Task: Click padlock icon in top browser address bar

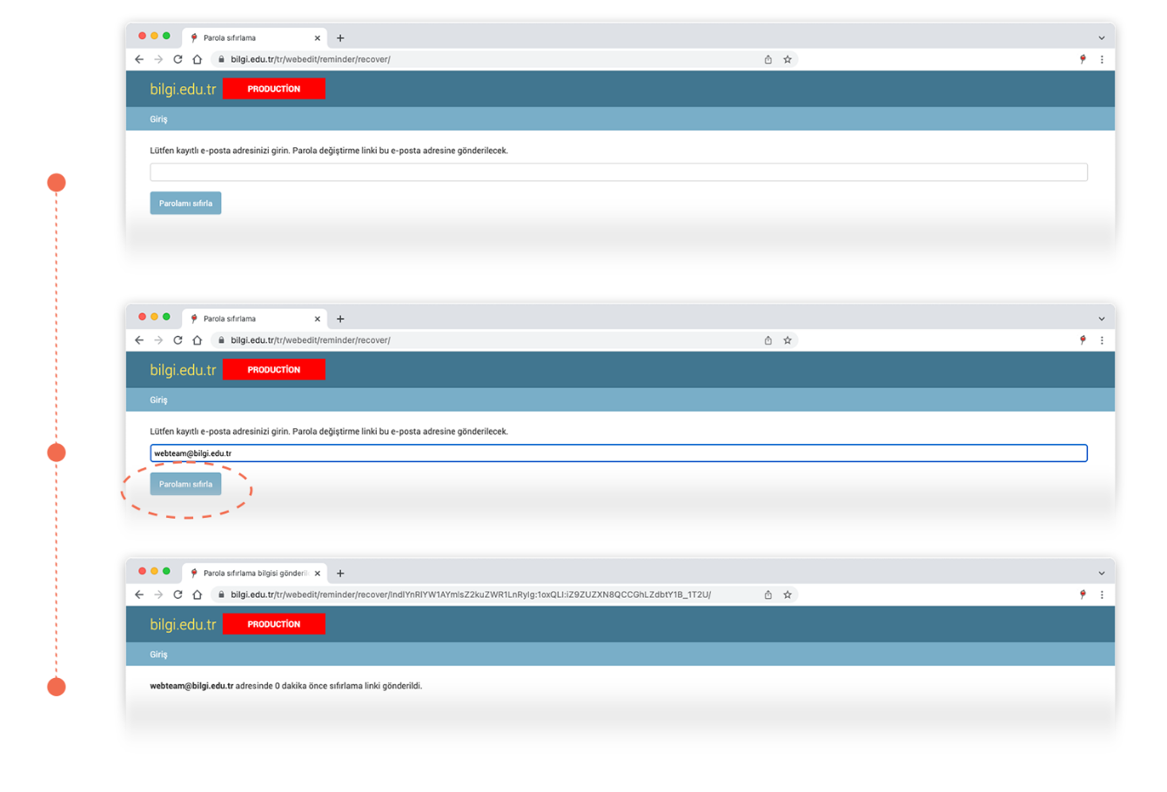Action: [x=221, y=59]
